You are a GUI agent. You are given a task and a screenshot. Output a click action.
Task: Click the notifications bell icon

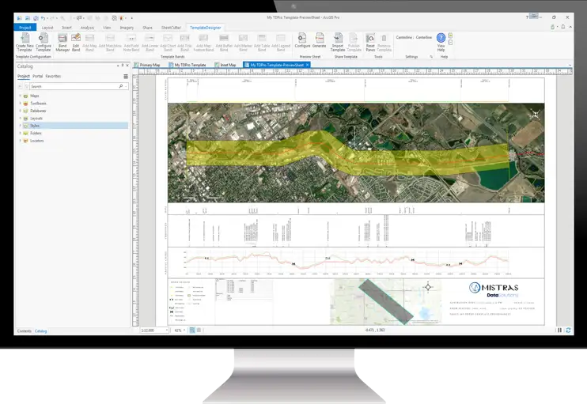pos(563,27)
